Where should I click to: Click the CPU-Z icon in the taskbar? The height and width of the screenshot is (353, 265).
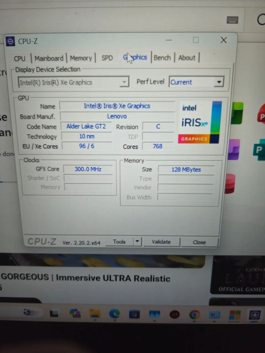coord(255,315)
